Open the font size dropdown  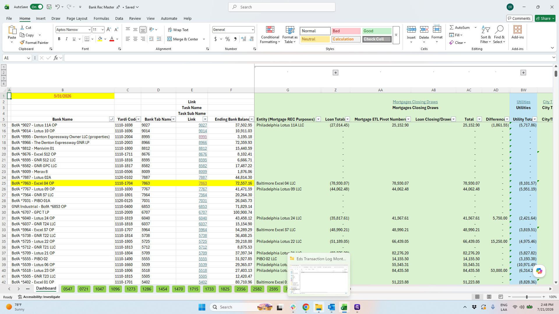[102, 30]
